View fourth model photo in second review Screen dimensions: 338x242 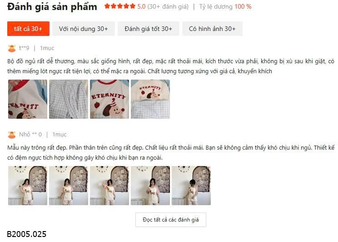point(150,186)
